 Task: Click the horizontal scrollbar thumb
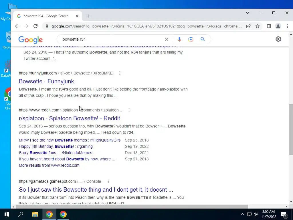[132, 207]
